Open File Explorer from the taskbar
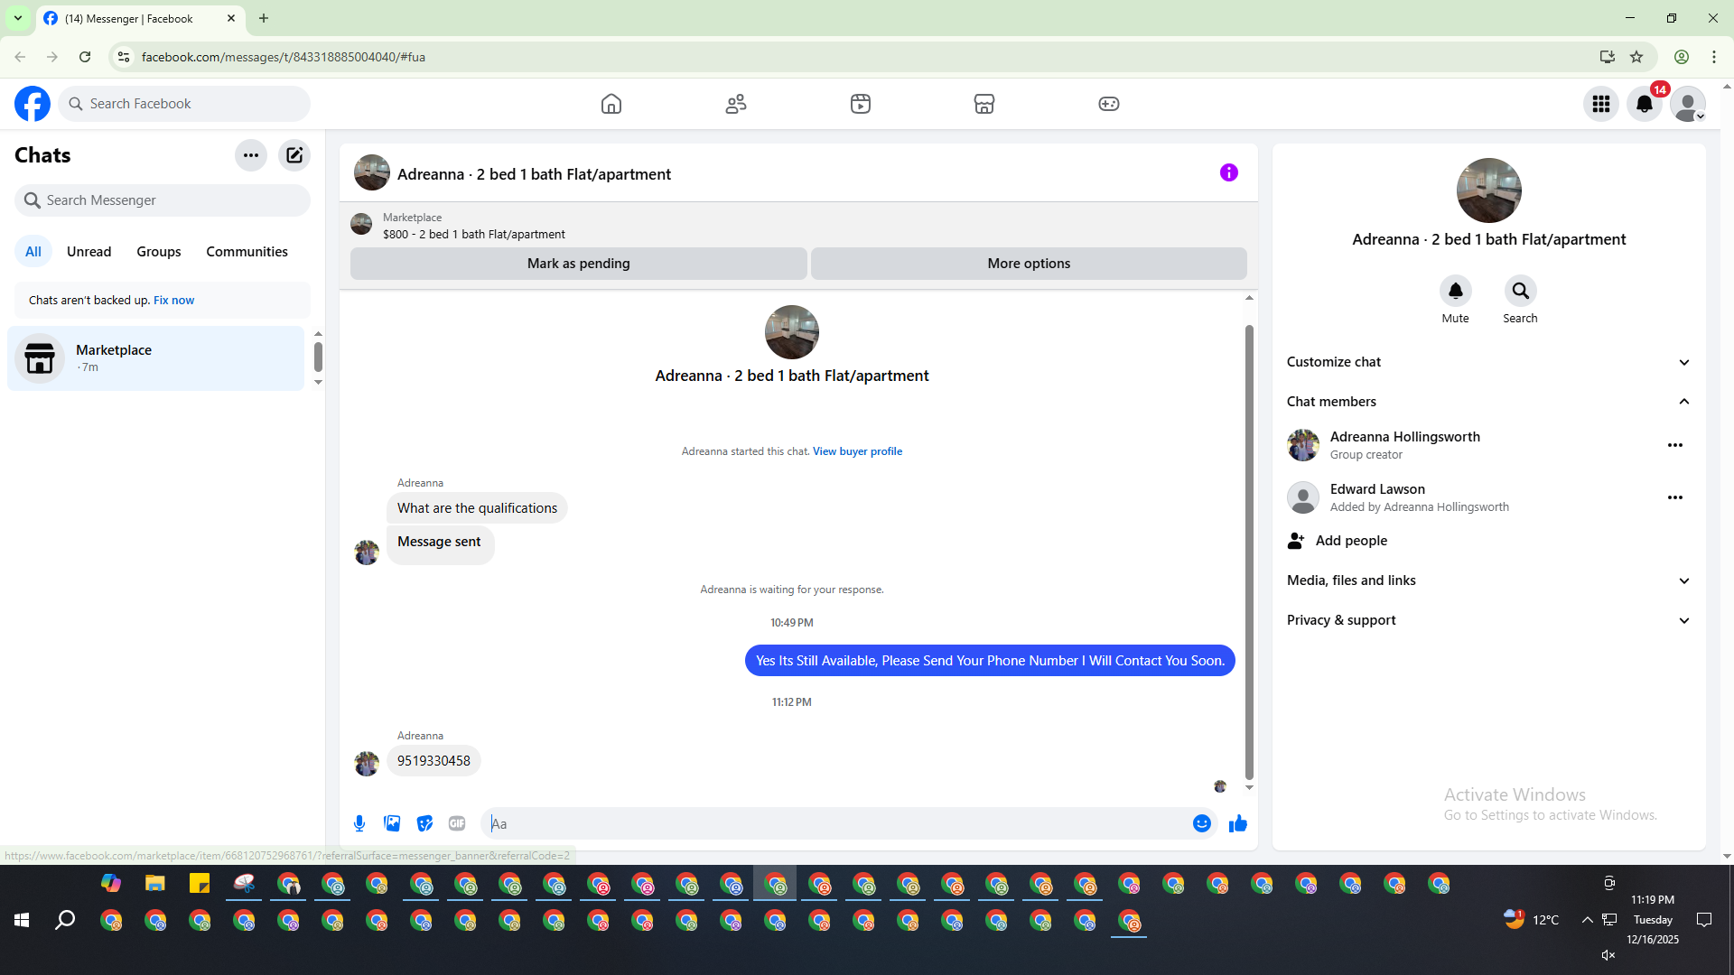Image resolution: width=1734 pixels, height=975 pixels. (x=155, y=883)
